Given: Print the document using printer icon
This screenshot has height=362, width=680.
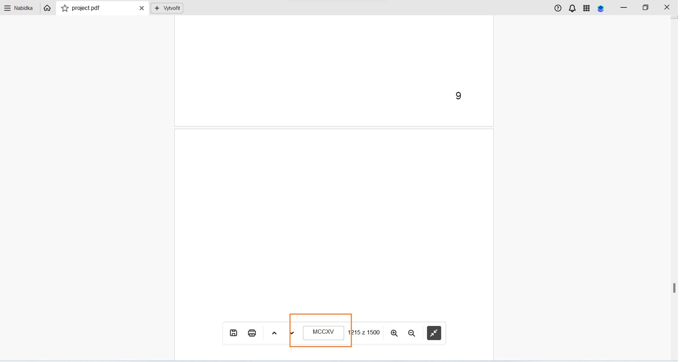Looking at the screenshot, I should point(252,333).
